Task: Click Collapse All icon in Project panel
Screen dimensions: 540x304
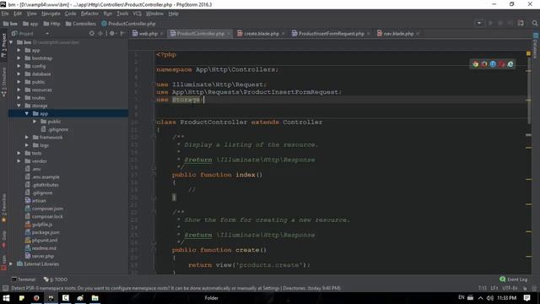Action: point(100,34)
